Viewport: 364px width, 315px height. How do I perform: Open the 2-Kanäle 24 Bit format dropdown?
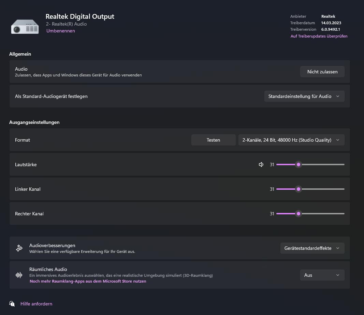[x=291, y=140]
